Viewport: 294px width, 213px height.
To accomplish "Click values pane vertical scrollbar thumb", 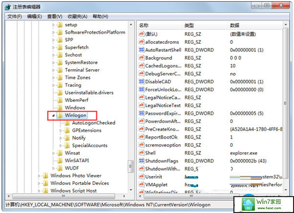I will tap(286, 103).
